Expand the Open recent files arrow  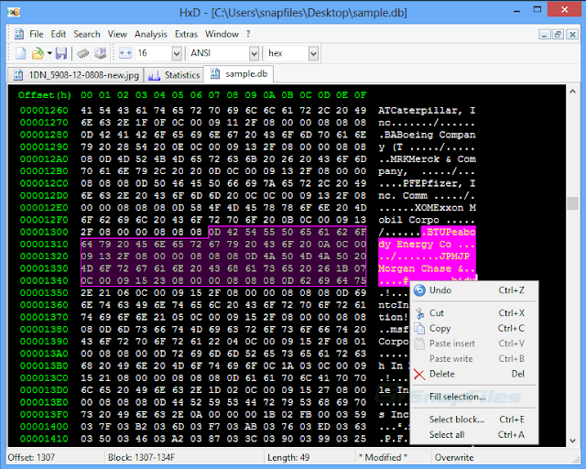49,53
